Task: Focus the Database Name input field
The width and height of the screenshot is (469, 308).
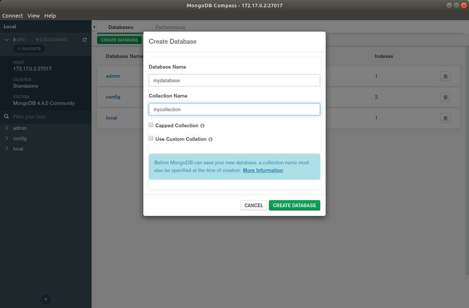Action: (234, 80)
